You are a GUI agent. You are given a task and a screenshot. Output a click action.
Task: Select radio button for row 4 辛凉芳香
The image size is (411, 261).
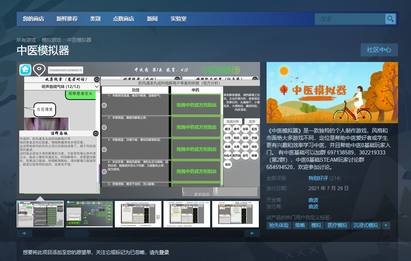coord(104,172)
